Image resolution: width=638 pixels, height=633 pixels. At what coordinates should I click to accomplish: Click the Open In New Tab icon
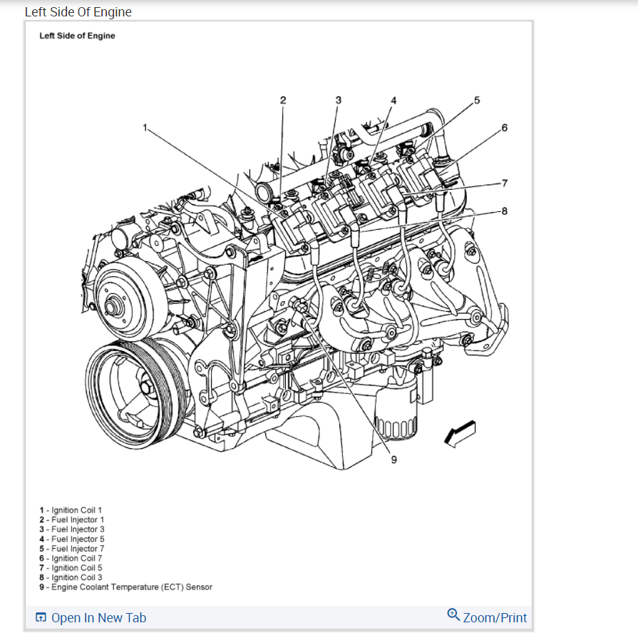[x=41, y=617]
